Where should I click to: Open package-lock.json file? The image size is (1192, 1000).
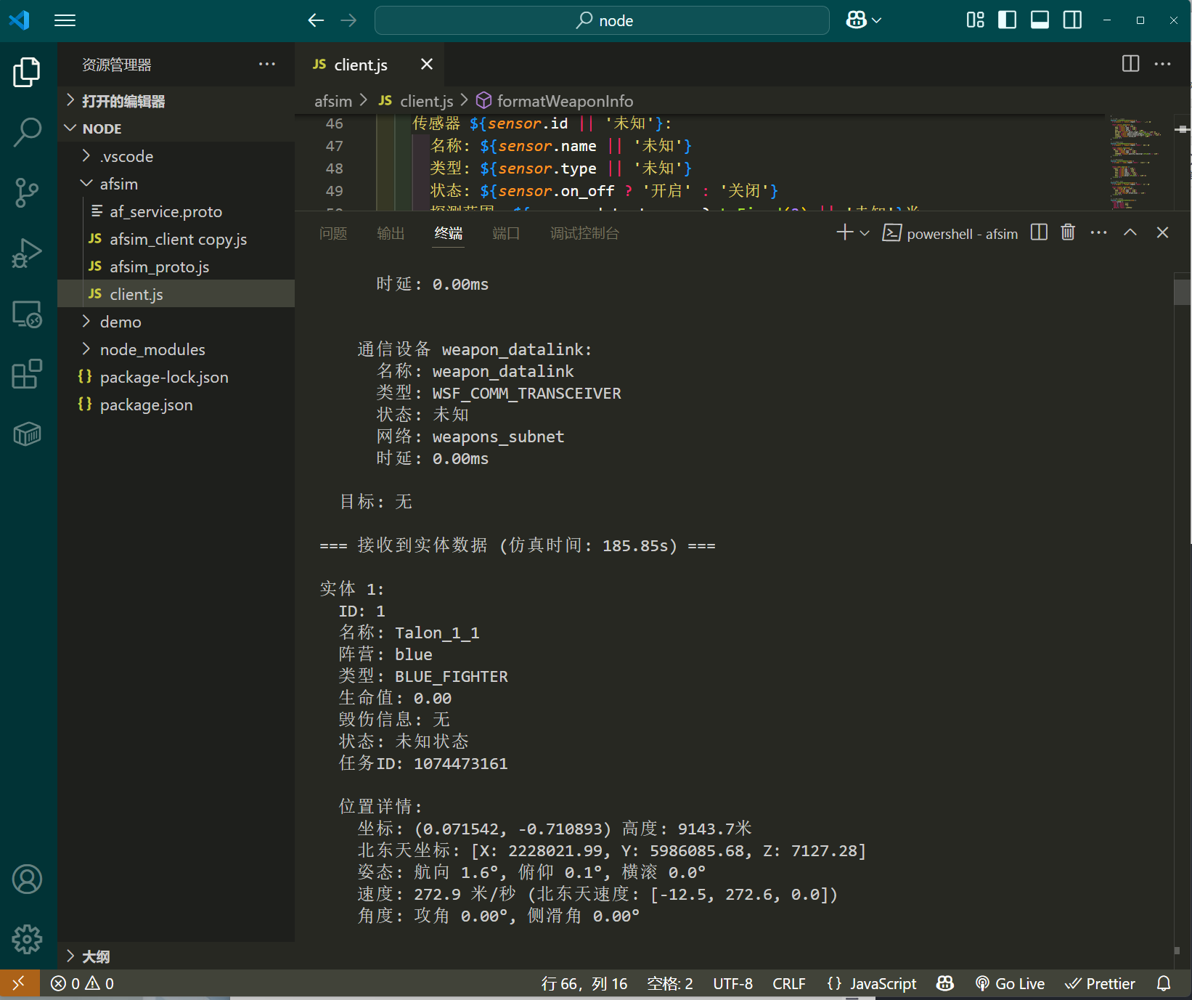point(176,377)
